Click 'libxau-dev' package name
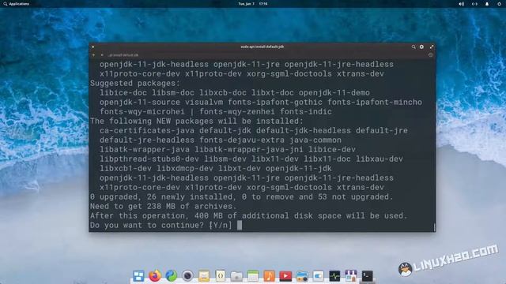 (x=379, y=159)
